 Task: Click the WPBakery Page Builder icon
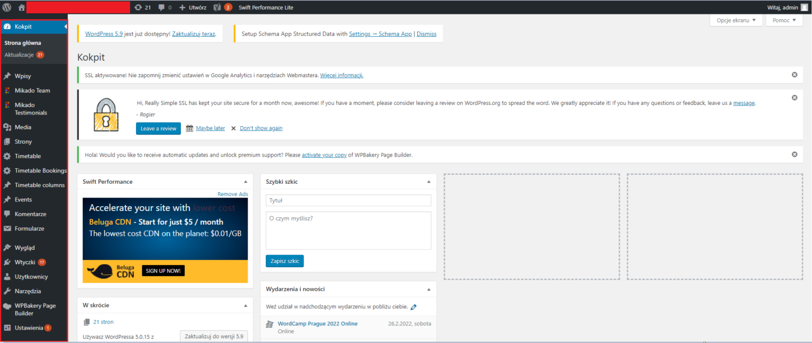[x=7, y=306]
